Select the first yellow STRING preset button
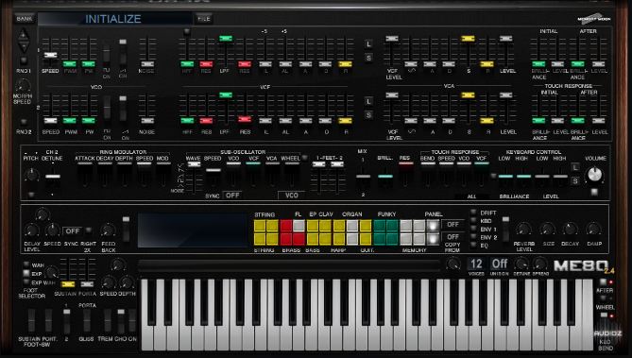The height and width of the screenshot is (358, 632). point(260,226)
